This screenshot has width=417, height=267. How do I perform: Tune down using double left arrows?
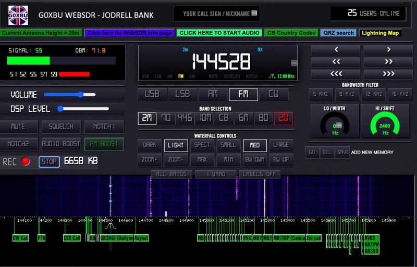(x=336, y=61)
